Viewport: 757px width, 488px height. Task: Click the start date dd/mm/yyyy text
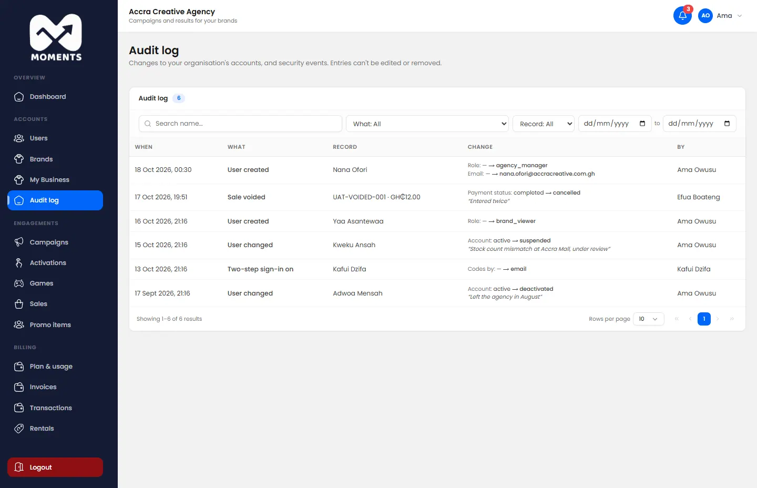(606, 124)
